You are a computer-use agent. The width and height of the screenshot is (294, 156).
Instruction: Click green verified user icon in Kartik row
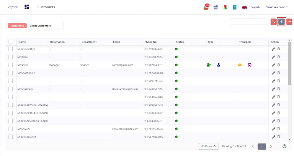click(208, 65)
